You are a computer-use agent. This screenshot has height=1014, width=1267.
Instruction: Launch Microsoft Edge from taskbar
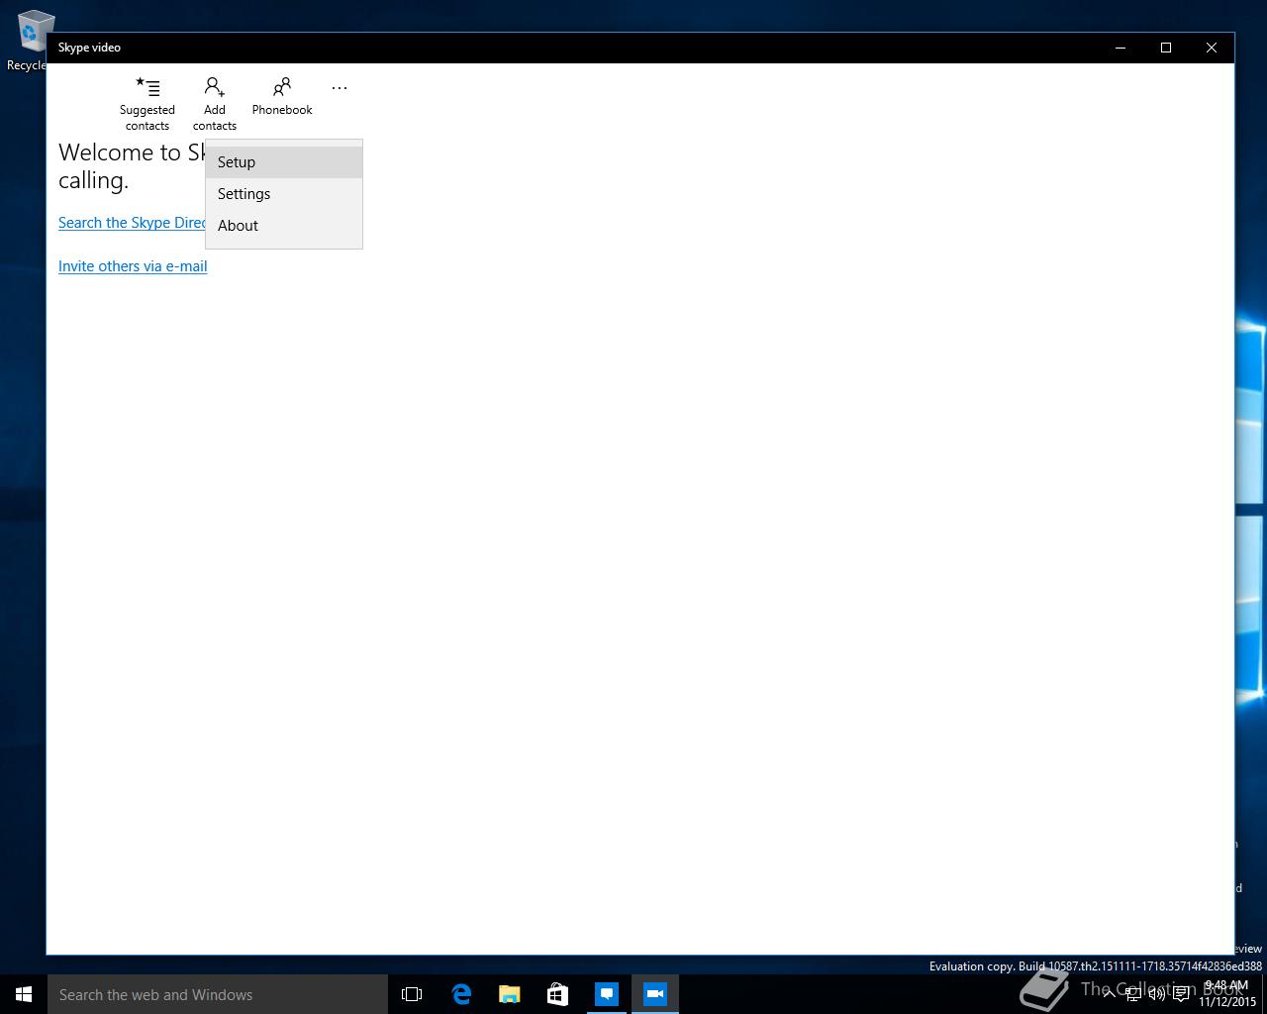[461, 994]
